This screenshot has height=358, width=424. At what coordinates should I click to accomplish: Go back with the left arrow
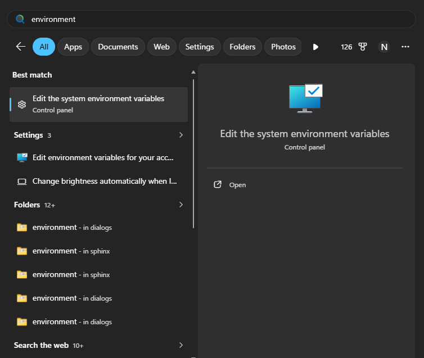click(x=21, y=47)
